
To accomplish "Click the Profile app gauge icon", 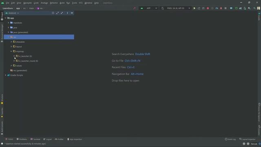I will 217,8.
